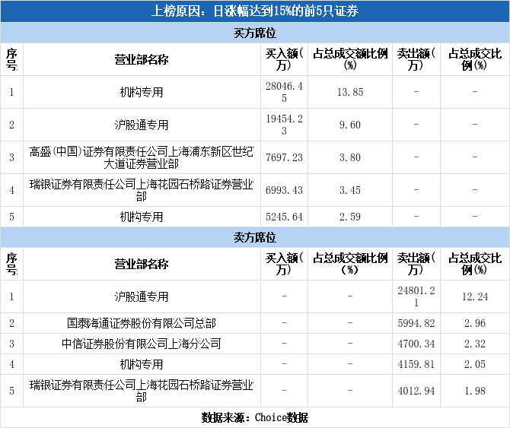Click the buy amount 19454.23
This screenshot has width=510, height=428.
click(x=284, y=125)
